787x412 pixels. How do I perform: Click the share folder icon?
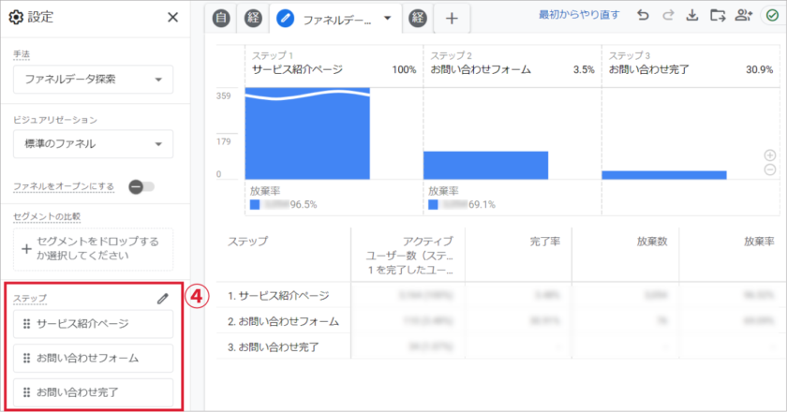(x=718, y=16)
